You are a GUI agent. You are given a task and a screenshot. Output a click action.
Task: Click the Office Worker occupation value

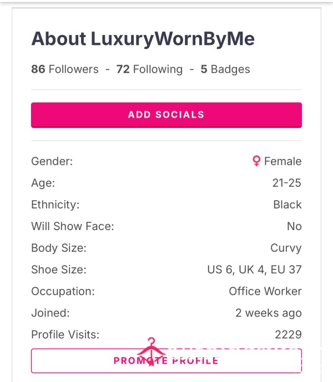265,291
